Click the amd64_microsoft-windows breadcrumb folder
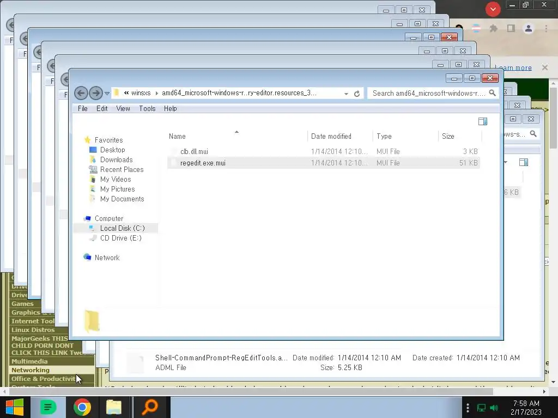The height and width of the screenshot is (418, 558). 239,93
